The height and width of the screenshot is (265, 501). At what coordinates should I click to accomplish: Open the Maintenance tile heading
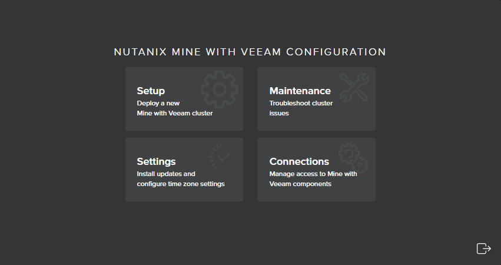300,91
